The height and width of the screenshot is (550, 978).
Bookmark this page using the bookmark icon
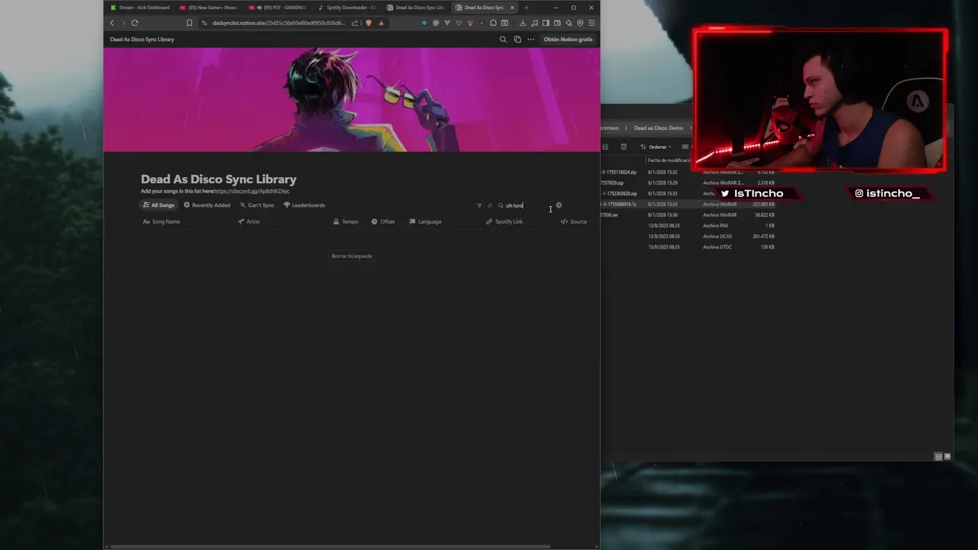pos(189,23)
